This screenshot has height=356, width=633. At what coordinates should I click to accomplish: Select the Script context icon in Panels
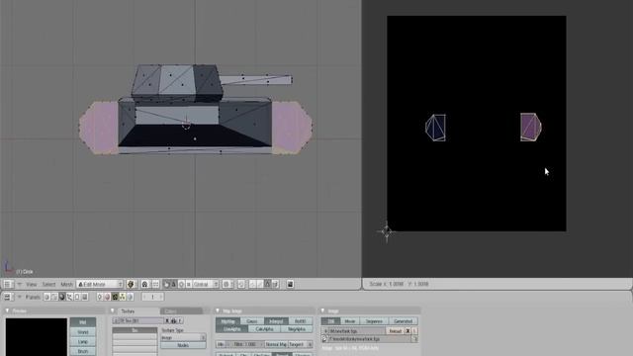(x=54, y=297)
